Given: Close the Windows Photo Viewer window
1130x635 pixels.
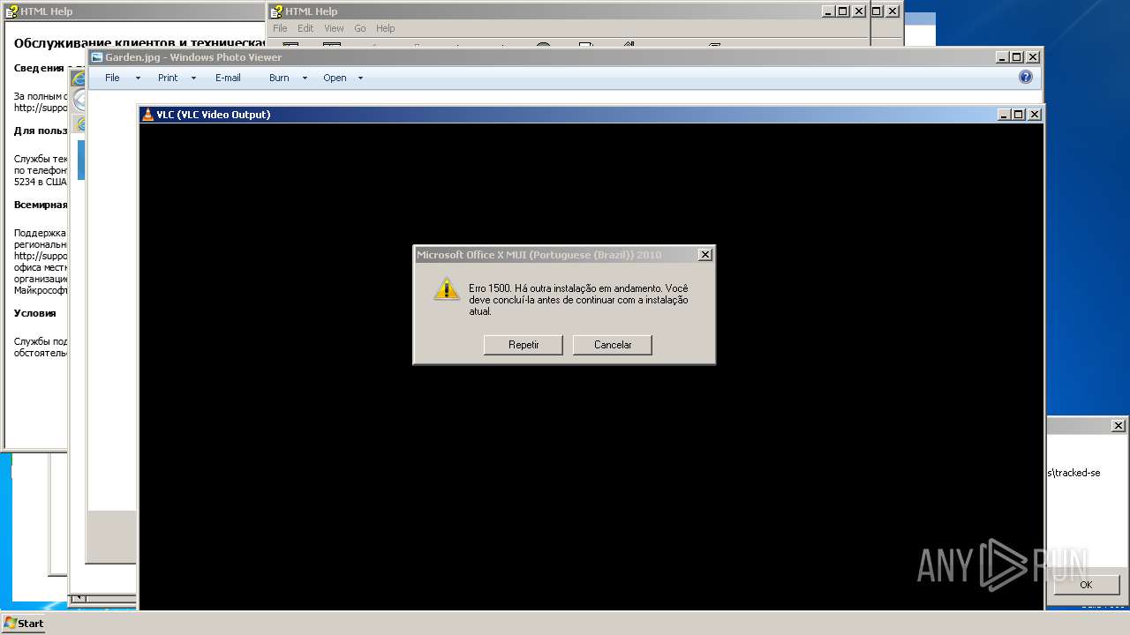Looking at the screenshot, I should tap(1033, 57).
